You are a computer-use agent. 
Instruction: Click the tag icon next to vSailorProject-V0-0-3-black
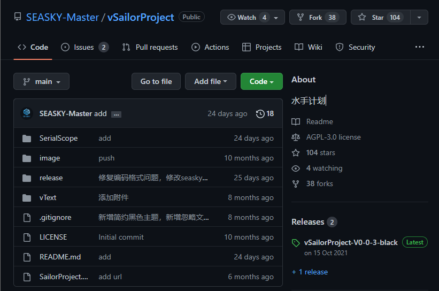pos(296,243)
